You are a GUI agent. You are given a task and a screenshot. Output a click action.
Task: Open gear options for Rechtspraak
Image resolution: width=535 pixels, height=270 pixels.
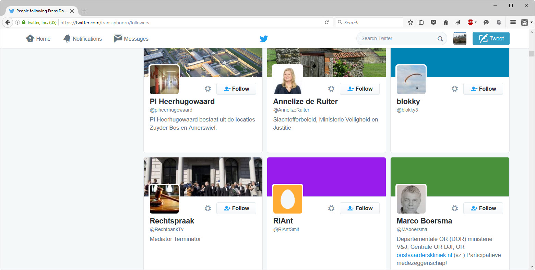point(208,208)
